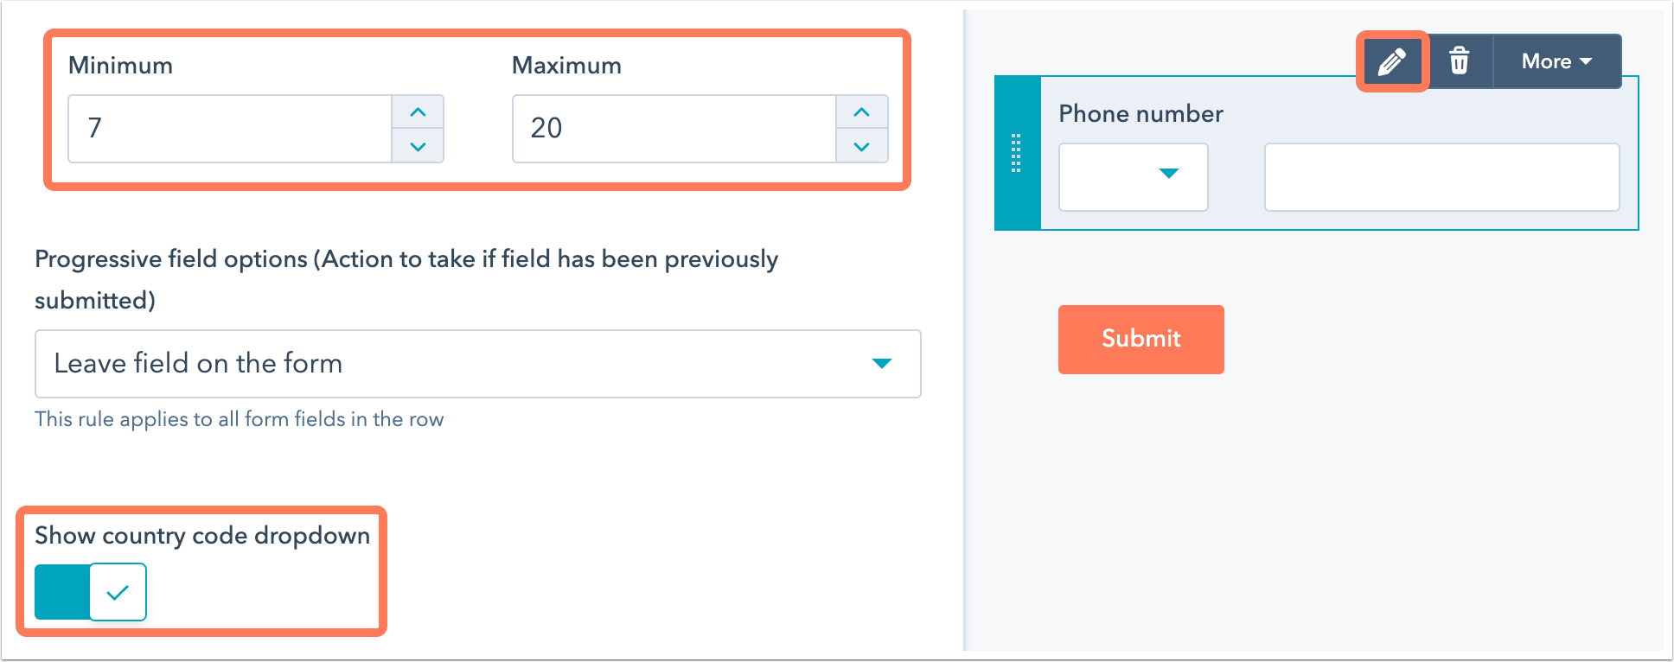Click the teal side bar of Phone number field

(1018, 153)
